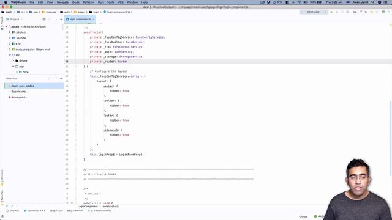Click the Lifecycle hooks comment line
Screen dimensions: 392x220
coord(100,174)
